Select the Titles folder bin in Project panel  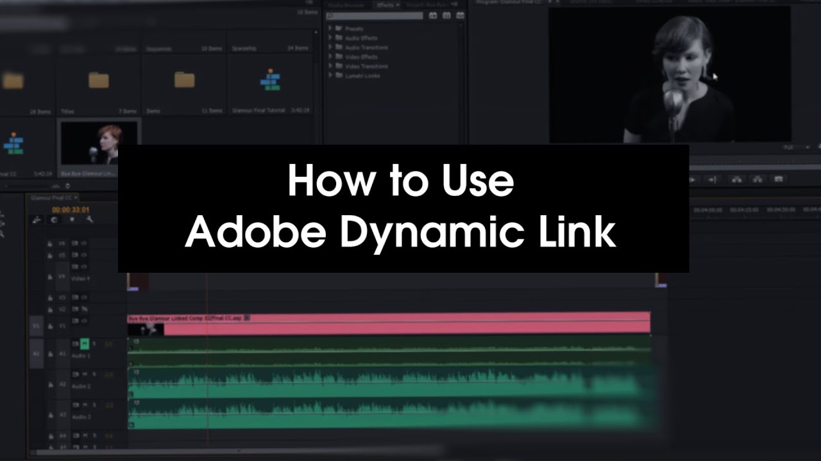click(x=99, y=80)
